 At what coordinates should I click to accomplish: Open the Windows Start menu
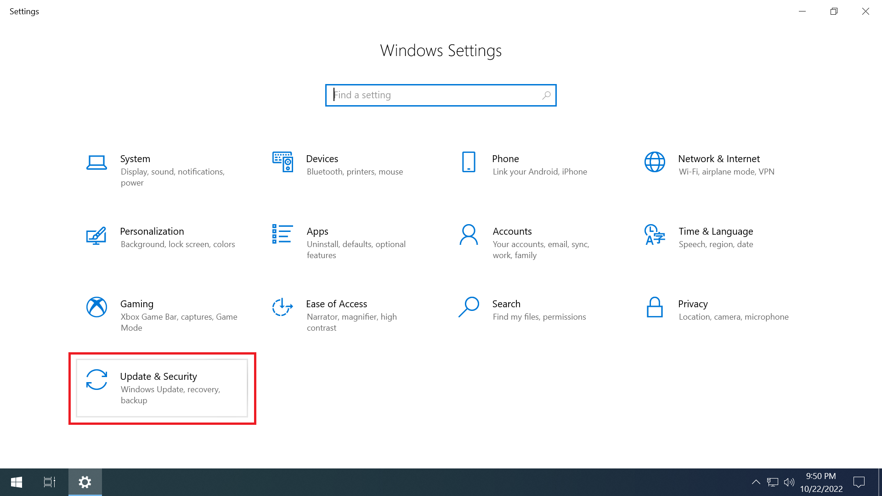(17, 482)
